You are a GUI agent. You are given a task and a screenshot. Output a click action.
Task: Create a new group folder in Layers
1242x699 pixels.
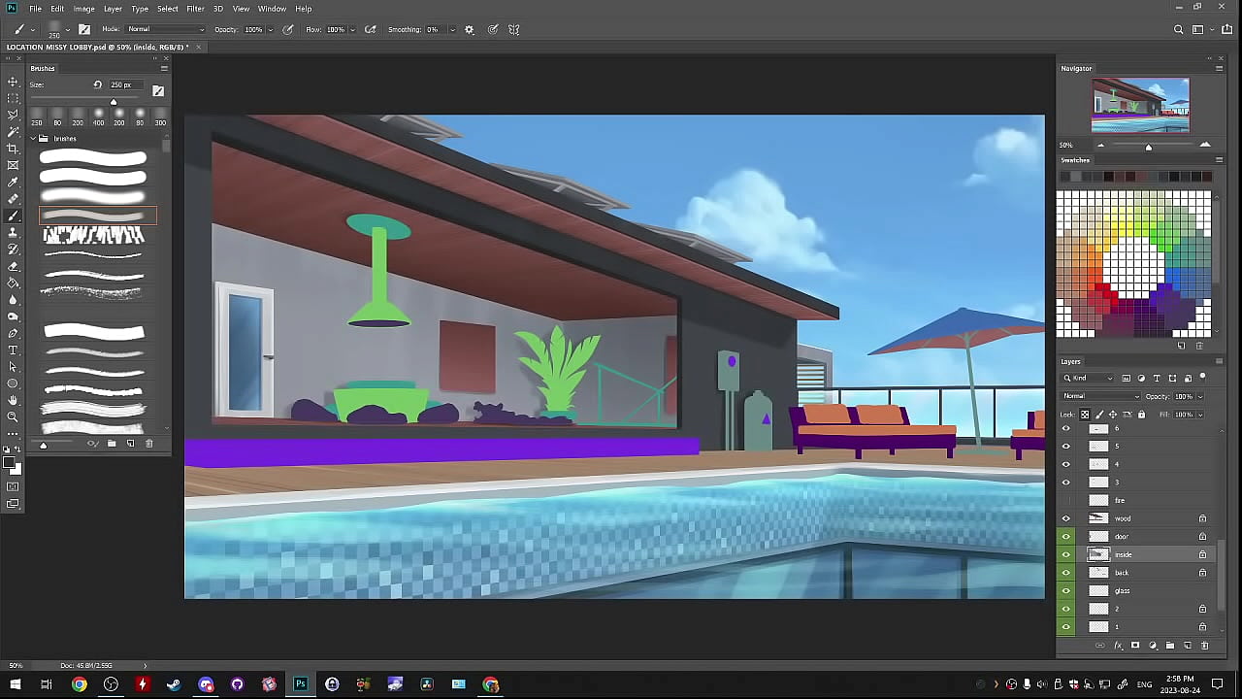click(x=1170, y=646)
